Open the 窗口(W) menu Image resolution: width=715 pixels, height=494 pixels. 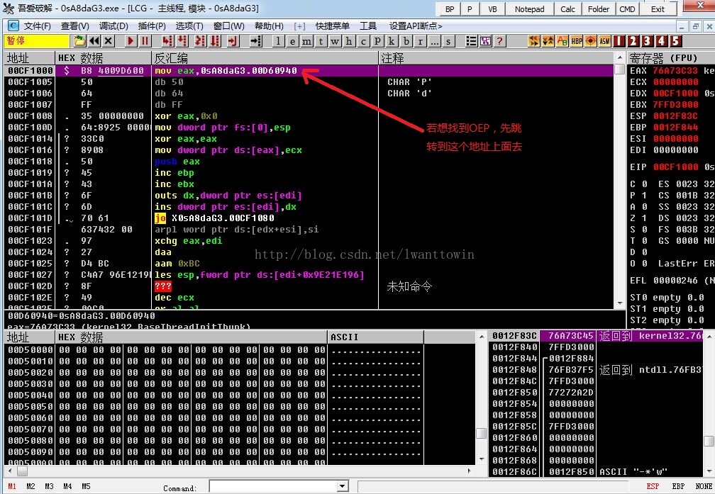(229, 26)
